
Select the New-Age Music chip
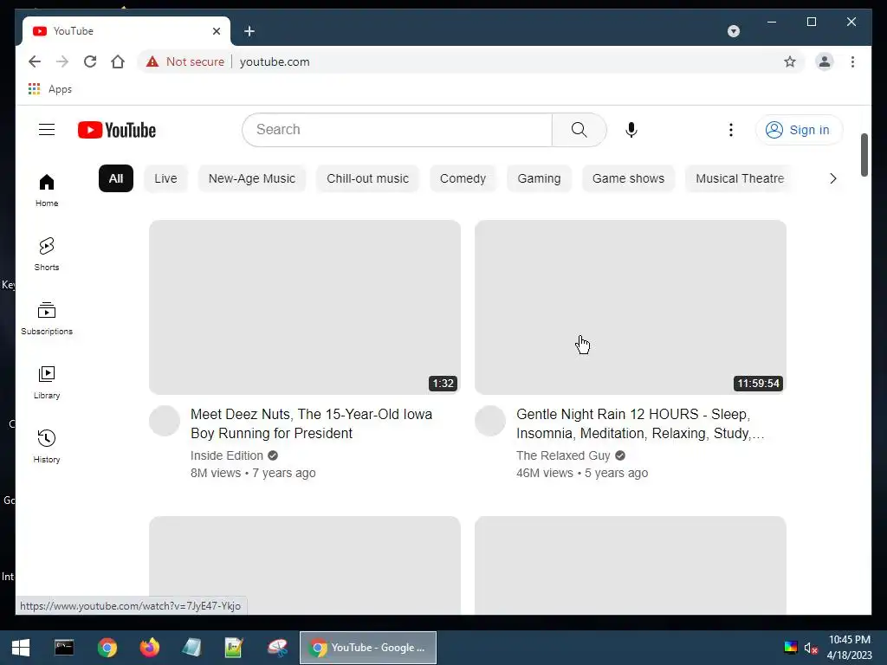point(252,178)
